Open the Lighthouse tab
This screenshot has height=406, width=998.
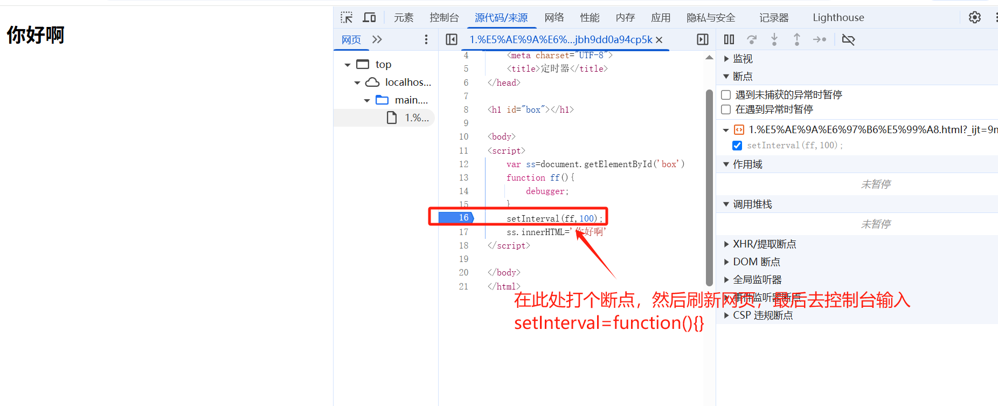838,18
